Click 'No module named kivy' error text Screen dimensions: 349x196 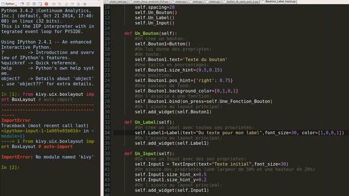click(x=64, y=157)
